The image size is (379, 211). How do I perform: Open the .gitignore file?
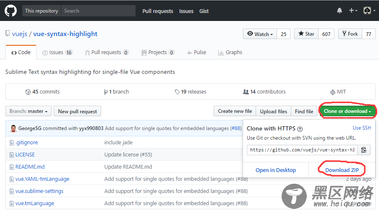[x=26, y=143]
